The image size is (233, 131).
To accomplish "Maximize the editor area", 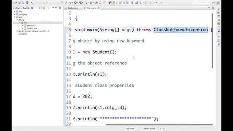I will (213, 8).
